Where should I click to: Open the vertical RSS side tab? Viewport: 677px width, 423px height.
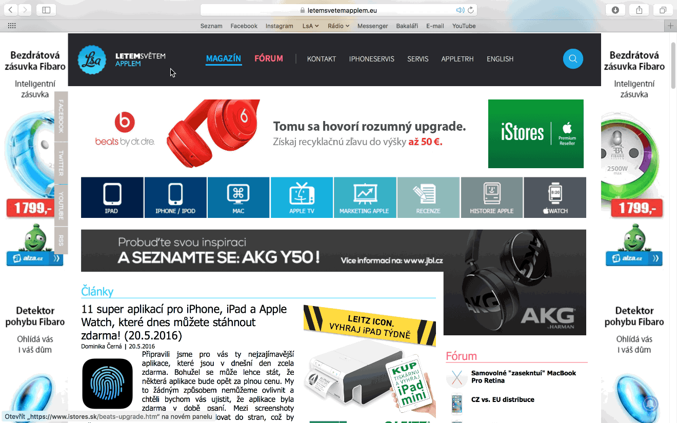tap(61, 240)
